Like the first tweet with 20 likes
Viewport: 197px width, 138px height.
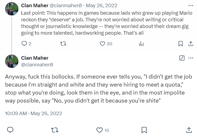103,44
